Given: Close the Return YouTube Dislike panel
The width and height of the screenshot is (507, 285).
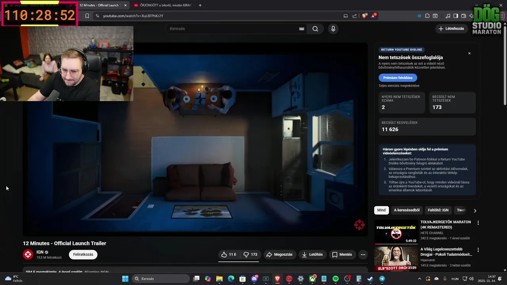Looking at the screenshot, I should coord(469,53).
